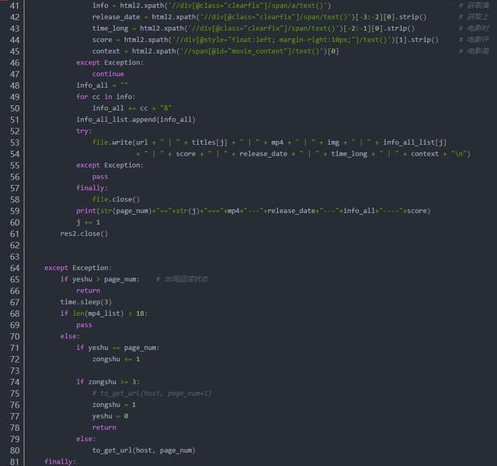The height and width of the screenshot is (466, 497).
Task: Click 'info_all += cc + "&"' on line 50
Action: click(132, 108)
